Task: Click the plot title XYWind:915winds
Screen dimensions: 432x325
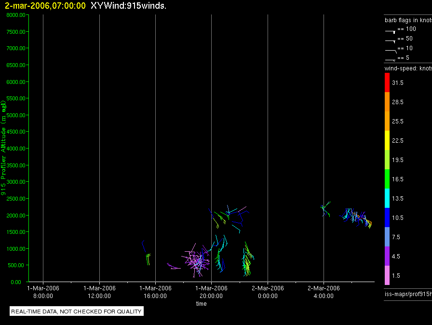Action: (x=128, y=5)
